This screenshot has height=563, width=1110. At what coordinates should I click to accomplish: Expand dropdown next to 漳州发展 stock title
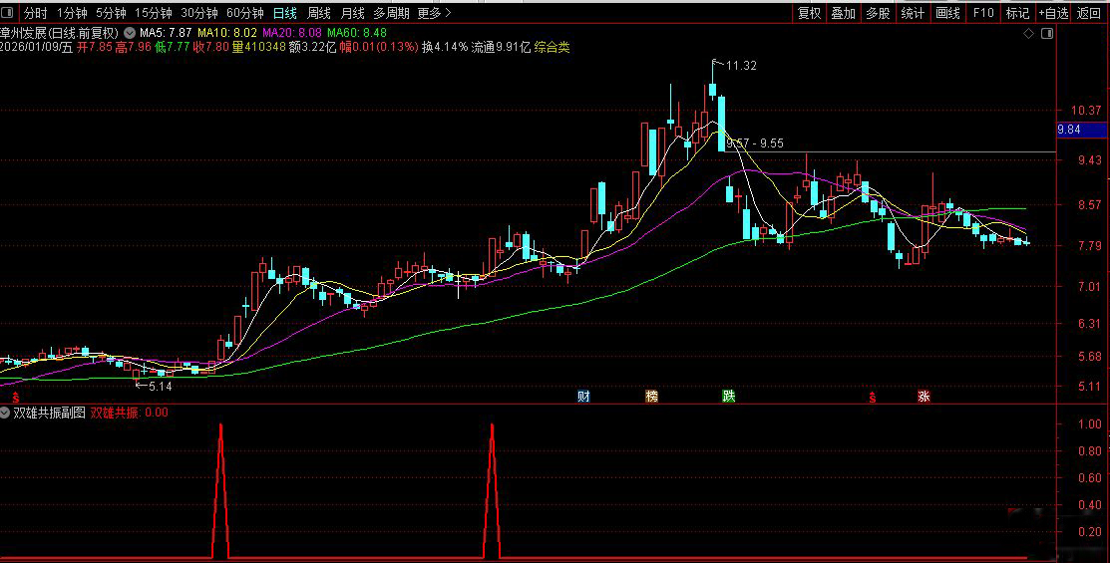coord(131,33)
